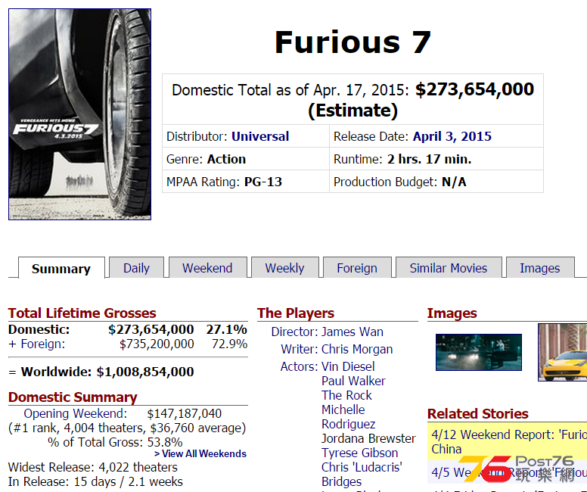Image resolution: width=587 pixels, height=492 pixels.
Task: Open Chris Morgan writer link
Action: click(356, 349)
